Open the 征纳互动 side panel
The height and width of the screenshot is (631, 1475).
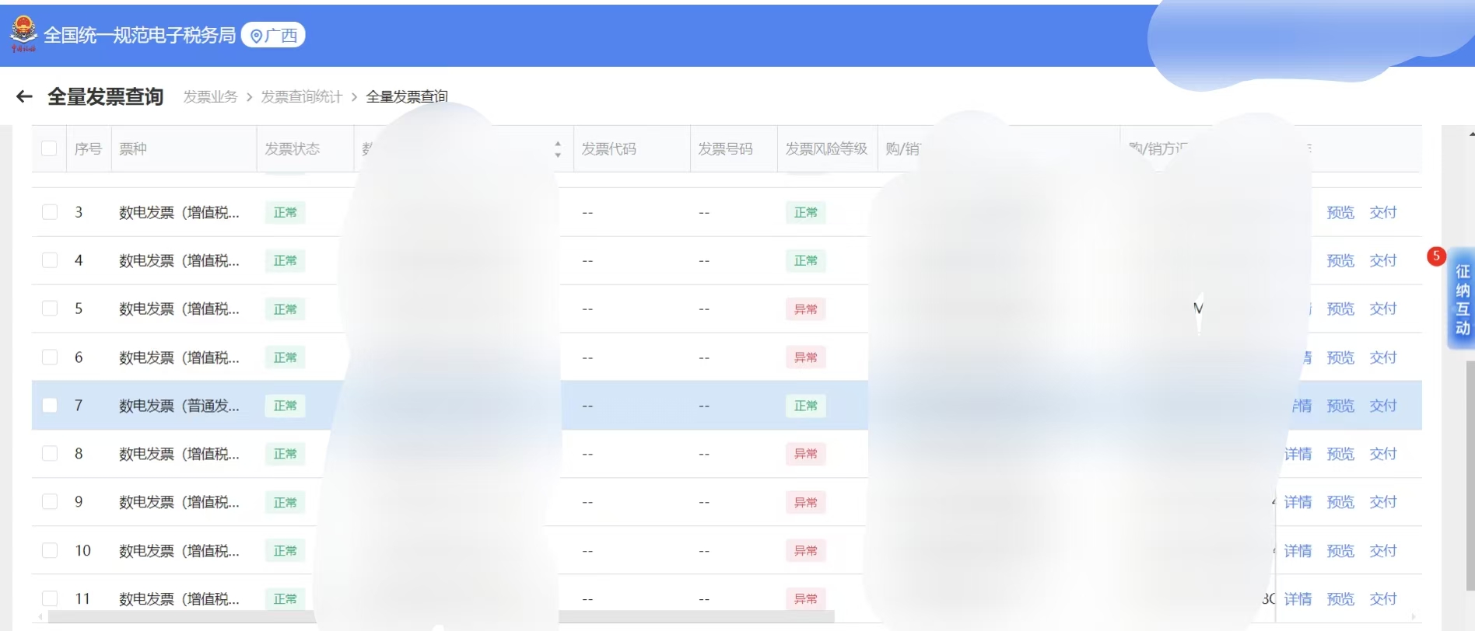tap(1463, 299)
